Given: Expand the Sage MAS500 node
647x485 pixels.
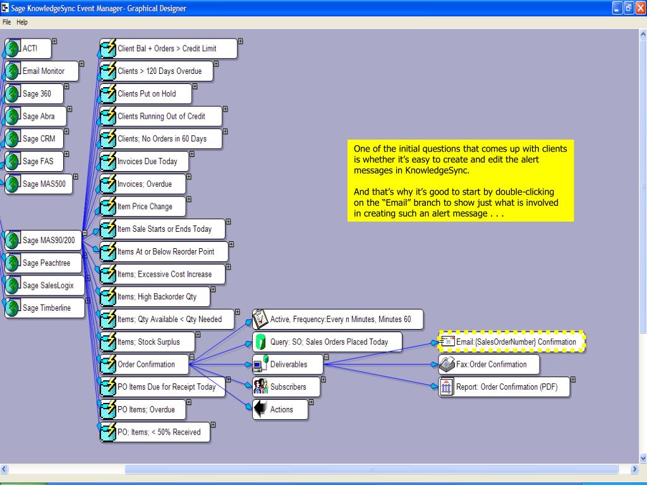Looking at the screenshot, I should tap(76, 177).
